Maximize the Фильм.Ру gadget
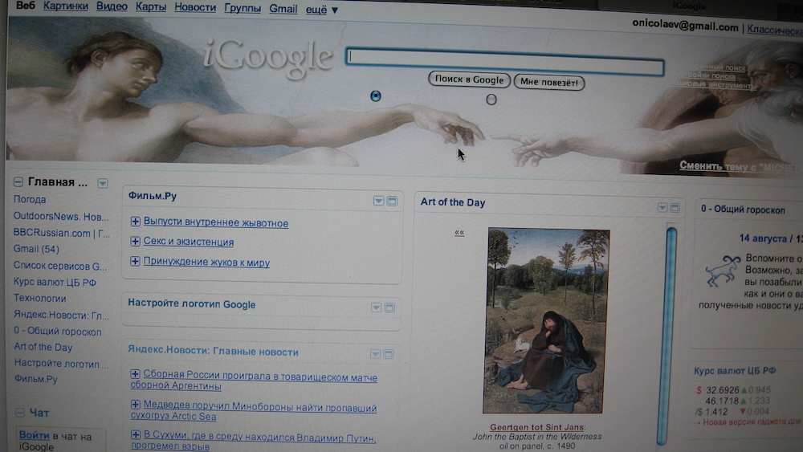The image size is (803, 452). pyautogui.click(x=392, y=201)
